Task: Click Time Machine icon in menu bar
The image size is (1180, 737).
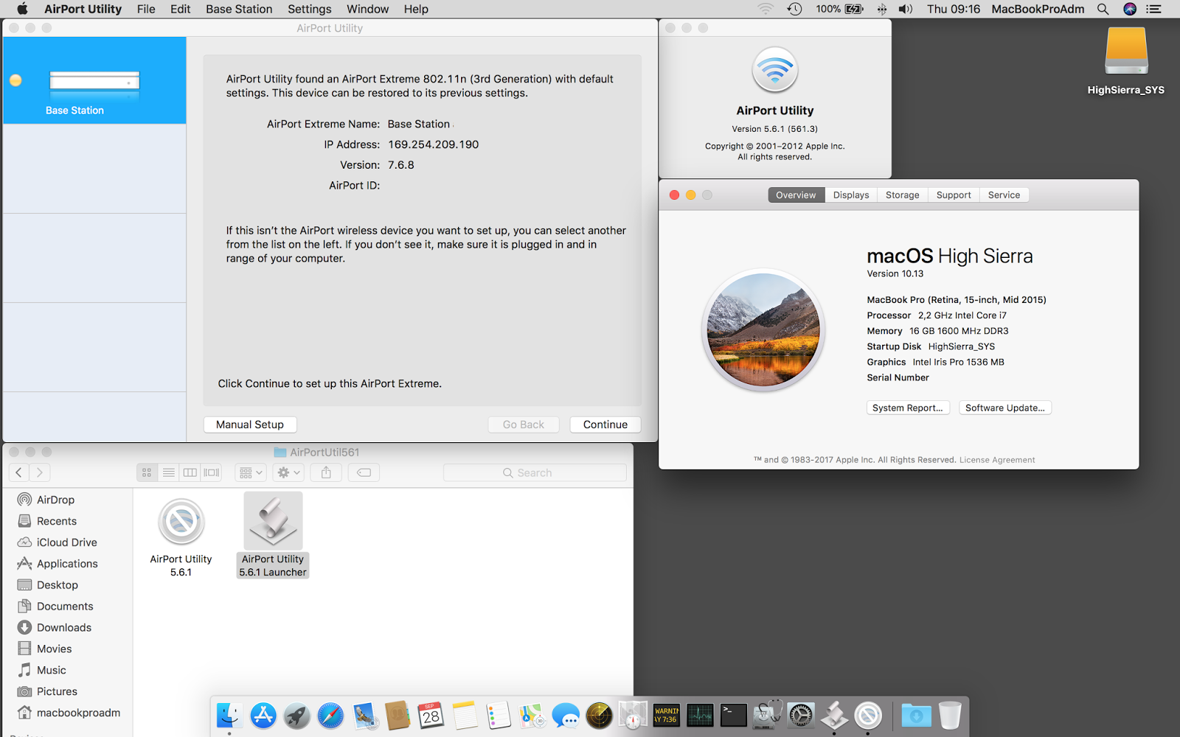Action: 794,9
